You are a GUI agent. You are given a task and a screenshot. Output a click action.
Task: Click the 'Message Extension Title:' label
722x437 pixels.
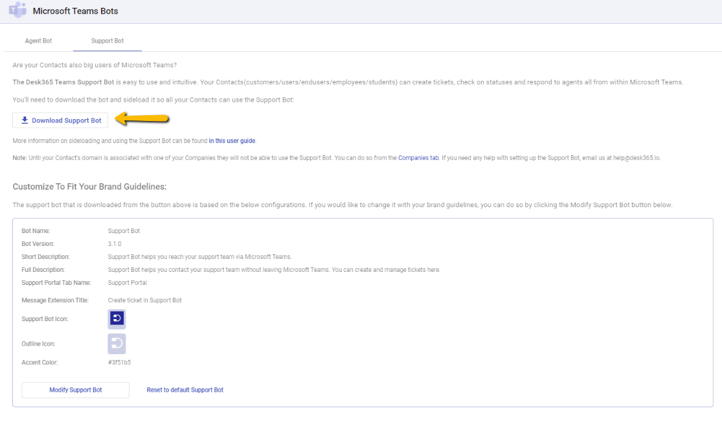55,300
